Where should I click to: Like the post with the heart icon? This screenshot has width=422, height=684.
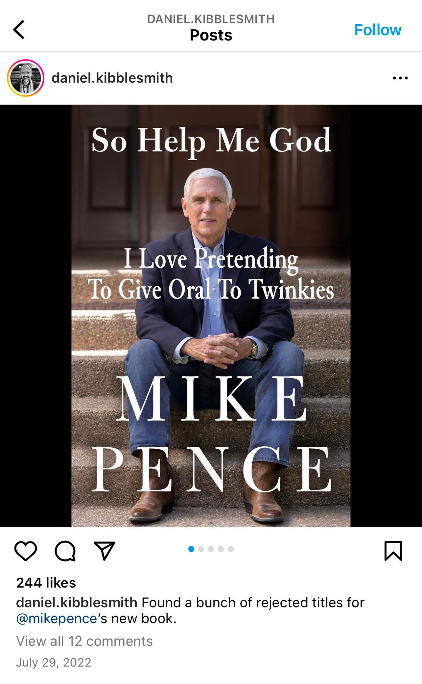(x=26, y=551)
